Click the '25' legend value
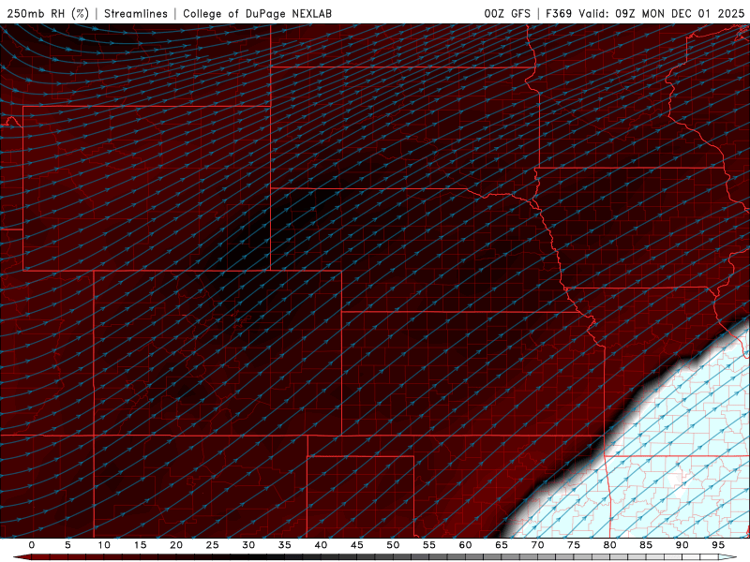The image size is (750, 562). click(213, 545)
